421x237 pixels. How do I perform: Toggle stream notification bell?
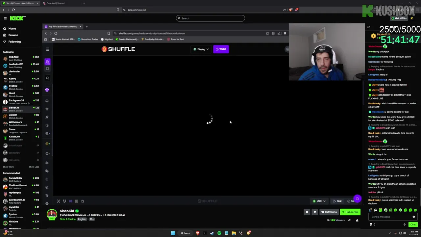[x=307, y=212]
